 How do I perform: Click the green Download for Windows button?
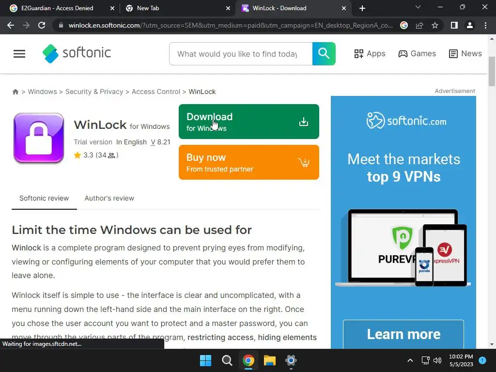click(x=248, y=122)
